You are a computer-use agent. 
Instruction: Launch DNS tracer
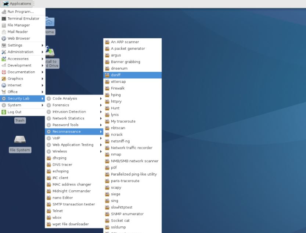tap(74, 165)
